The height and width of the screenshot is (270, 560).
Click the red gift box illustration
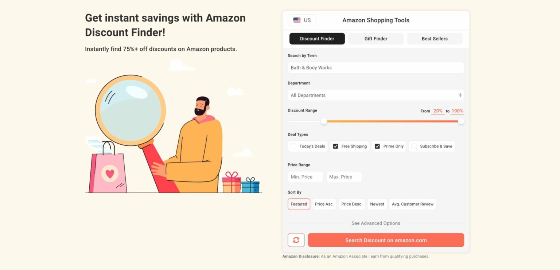pyautogui.click(x=232, y=182)
